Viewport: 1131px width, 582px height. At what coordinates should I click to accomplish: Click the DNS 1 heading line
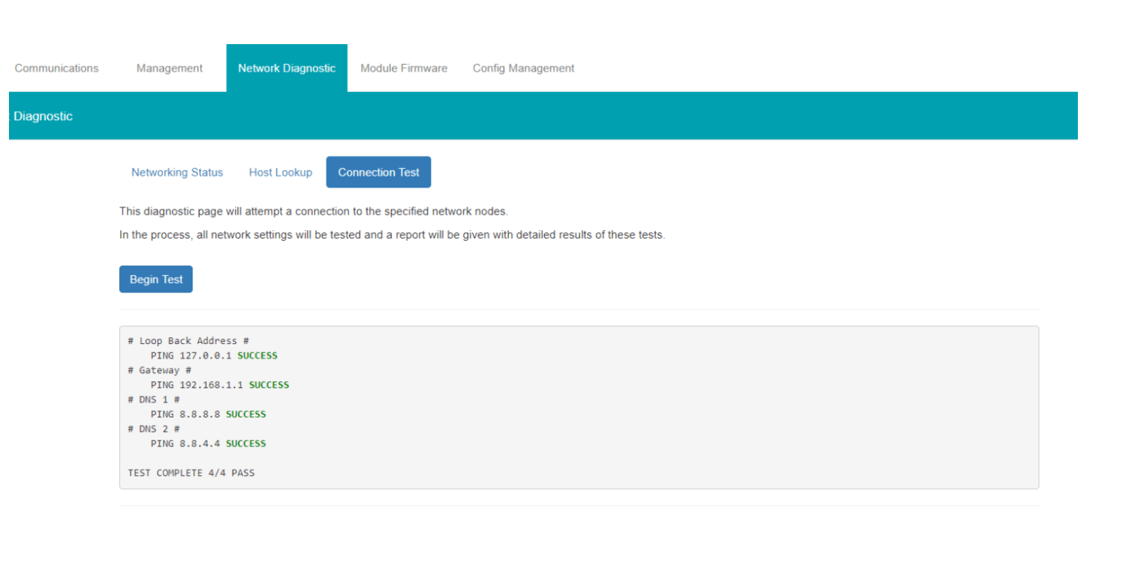click(x=154, y=400)
